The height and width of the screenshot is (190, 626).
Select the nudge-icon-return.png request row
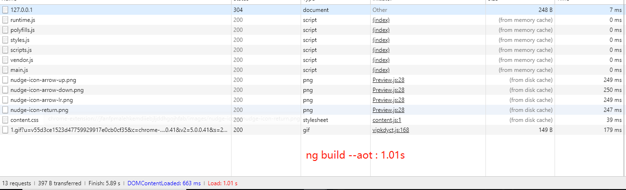point(313,110)
